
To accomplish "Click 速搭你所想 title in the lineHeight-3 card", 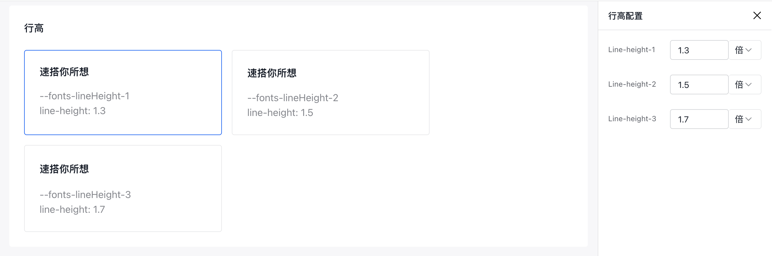I will (64, 169).
